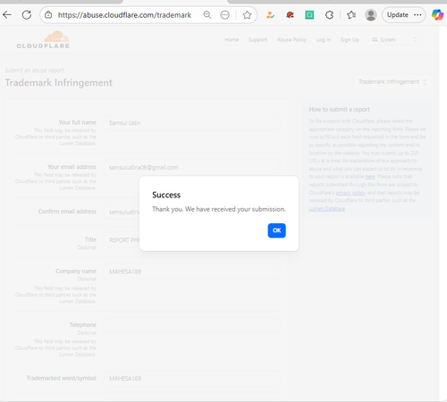
Task: Add page to favorites star icon
Action: pyautogui.click(x=247, y=14)
